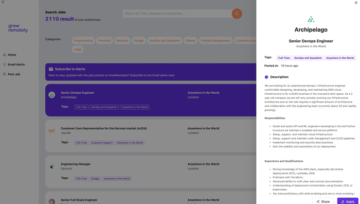Filter by DevOps and Sysadmin category
360x204 pixels.
(x=165, y=41)
